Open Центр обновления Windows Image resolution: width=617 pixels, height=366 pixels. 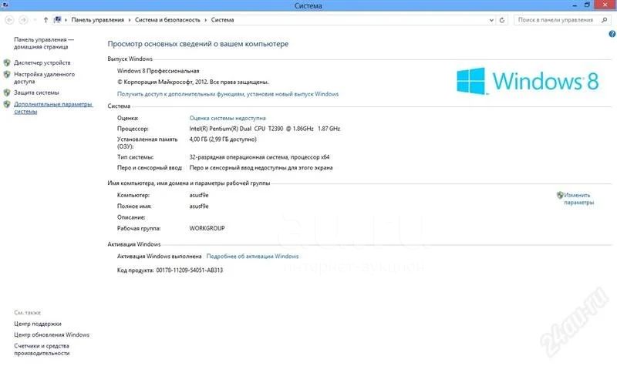[52, 335]
